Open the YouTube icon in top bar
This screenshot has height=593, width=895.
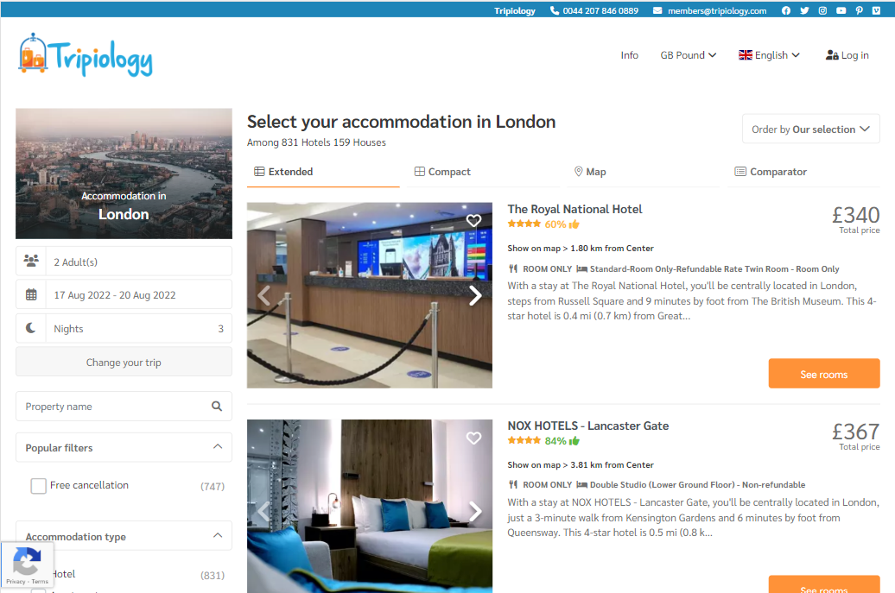point(841,10)
